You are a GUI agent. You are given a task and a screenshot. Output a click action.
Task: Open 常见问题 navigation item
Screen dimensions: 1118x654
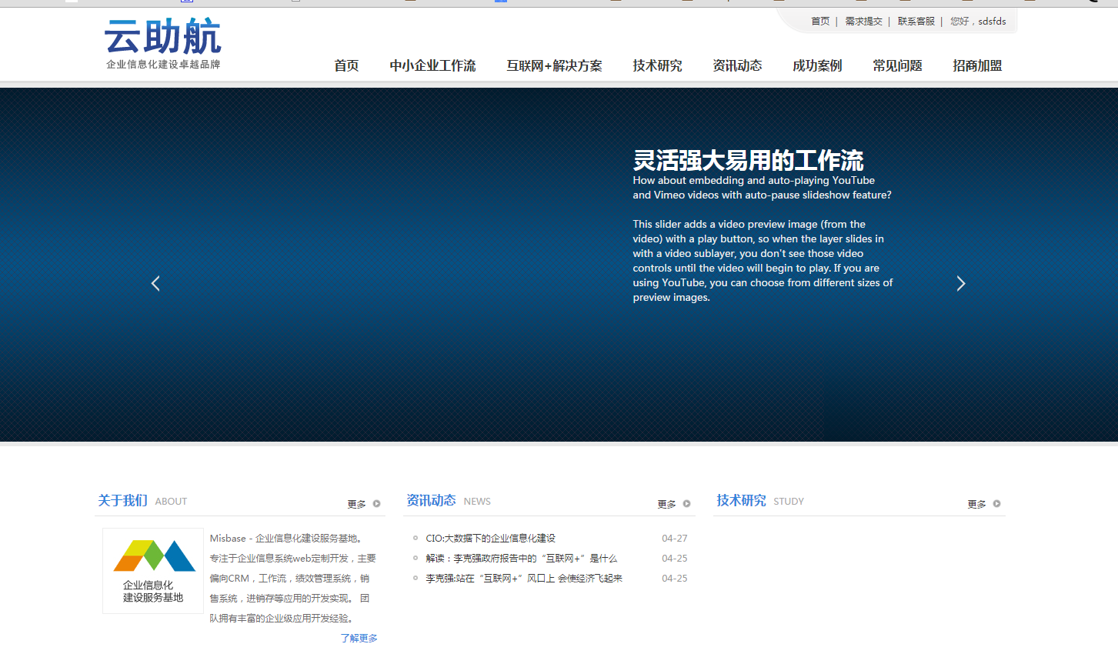[897, 66]
